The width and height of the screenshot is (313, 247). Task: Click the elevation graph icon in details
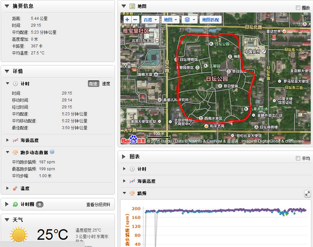[x=15, y=140]
